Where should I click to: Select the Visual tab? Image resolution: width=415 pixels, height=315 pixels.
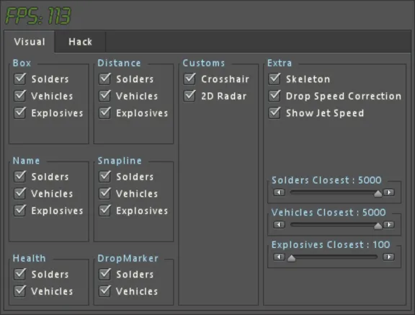tap(30, 42)
